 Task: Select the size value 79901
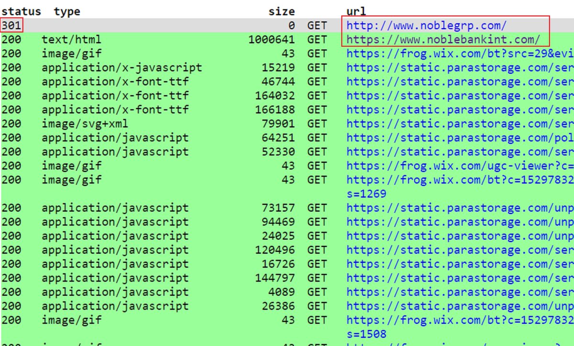[x=278, y=123]
